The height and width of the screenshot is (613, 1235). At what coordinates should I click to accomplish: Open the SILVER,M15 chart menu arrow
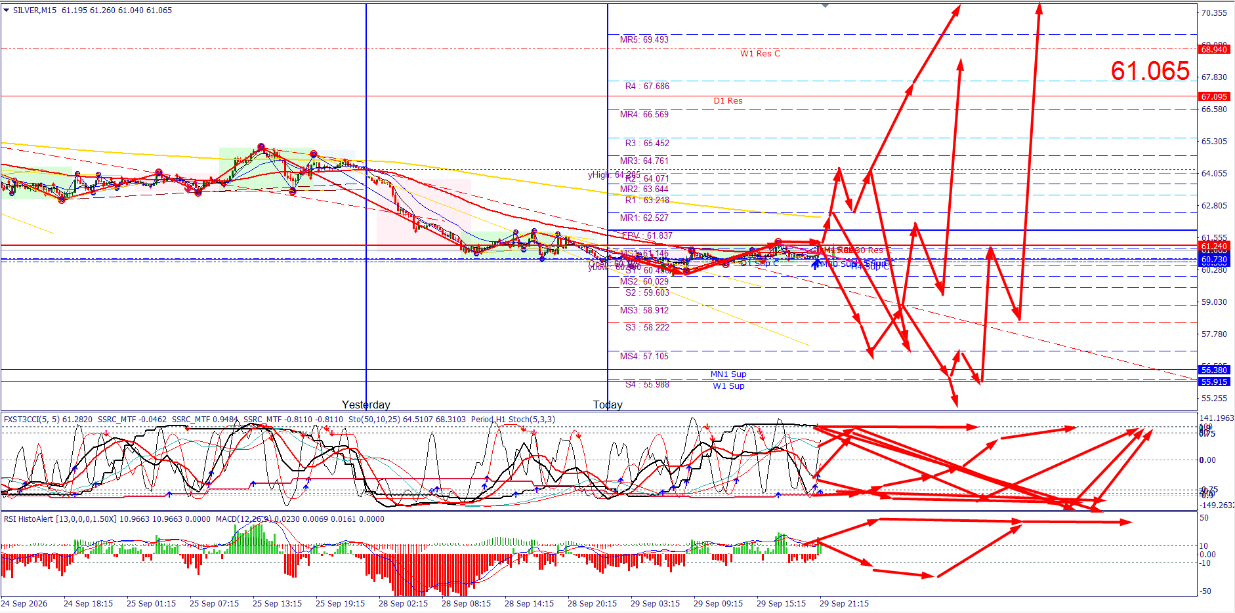click(x=7, y=10)
